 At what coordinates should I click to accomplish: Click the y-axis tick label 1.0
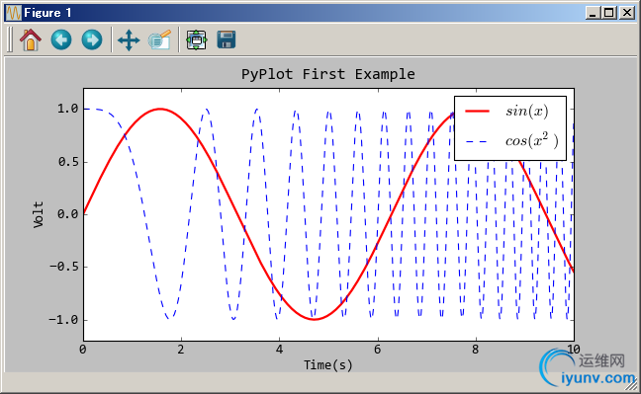coord(67,109)
